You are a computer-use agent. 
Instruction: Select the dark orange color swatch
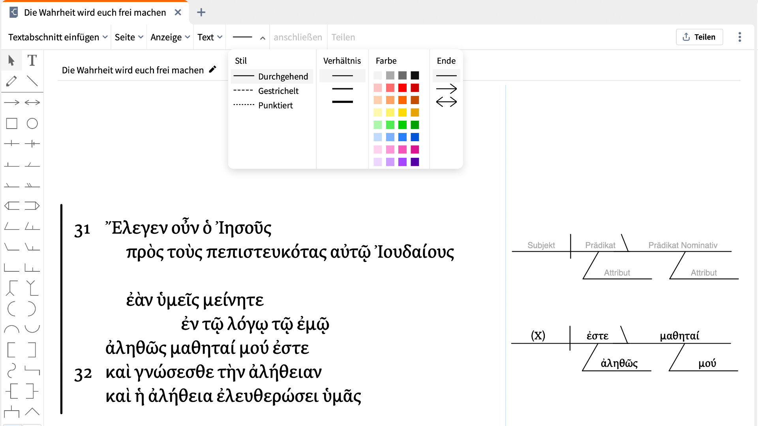pyautogui.click(x=415, y=100)
